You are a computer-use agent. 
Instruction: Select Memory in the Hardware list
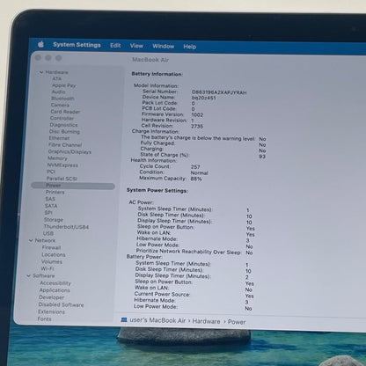pyautogui.click(x=57, y=158)
